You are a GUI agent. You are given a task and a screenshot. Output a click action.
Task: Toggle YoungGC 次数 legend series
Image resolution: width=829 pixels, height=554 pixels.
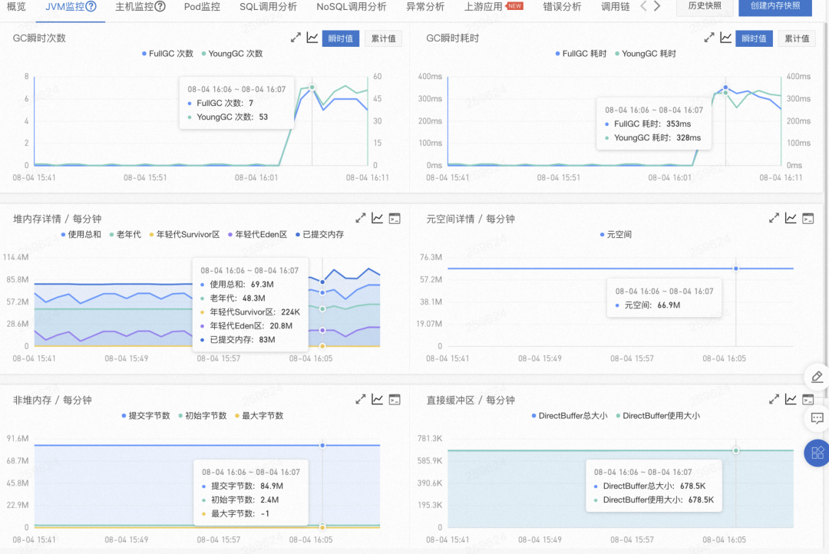tap(232, 54)
